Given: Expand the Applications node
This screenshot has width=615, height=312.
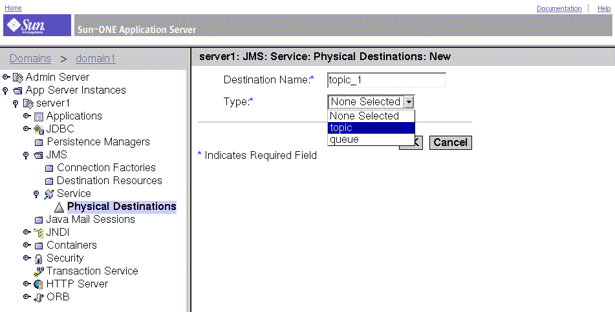Looking at the screenshot, I should coord(27,116).
